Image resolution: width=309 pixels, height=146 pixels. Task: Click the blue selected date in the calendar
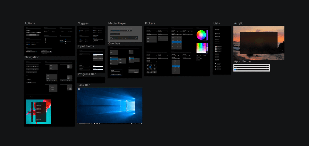[x=150, y=67]
